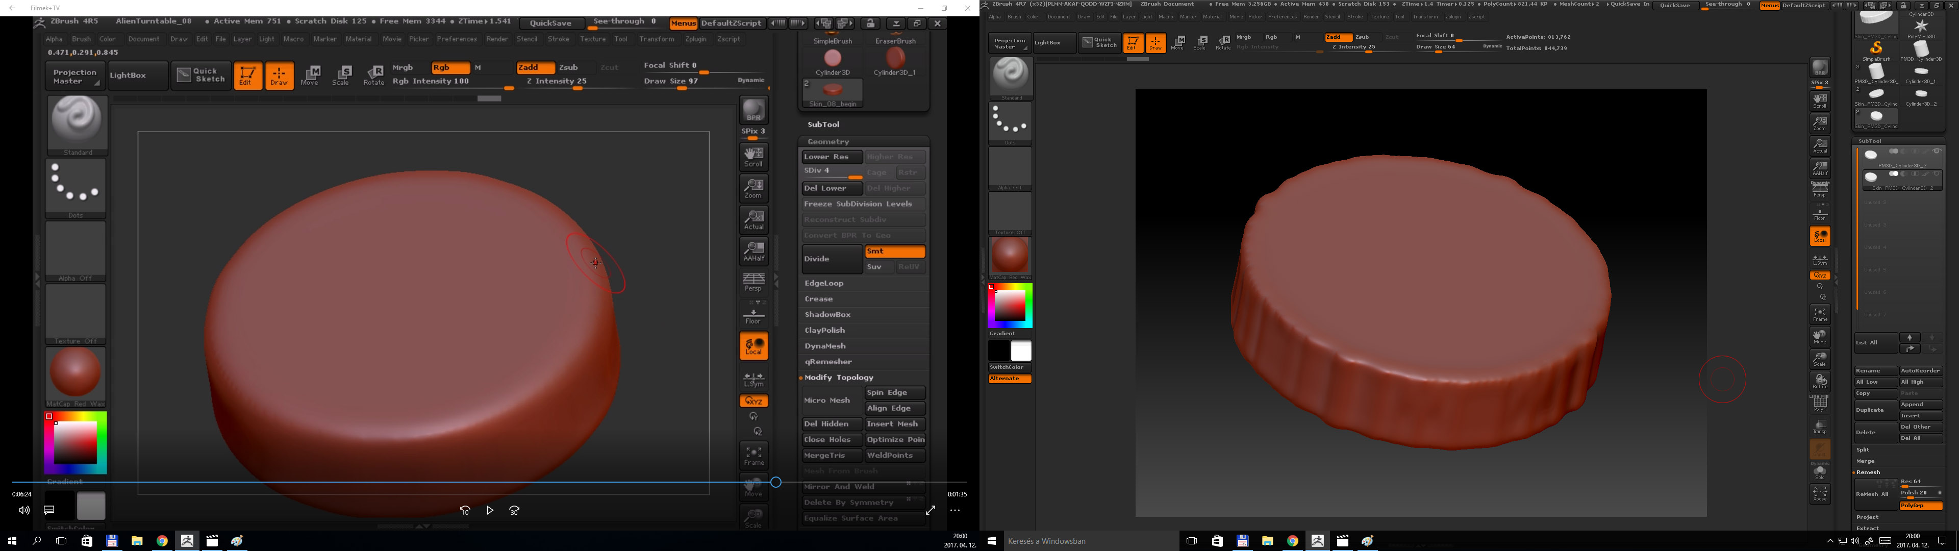Click Del Lower button in video window
Image resolution: width=1959 pixels, height=551 pixels.
832,188
